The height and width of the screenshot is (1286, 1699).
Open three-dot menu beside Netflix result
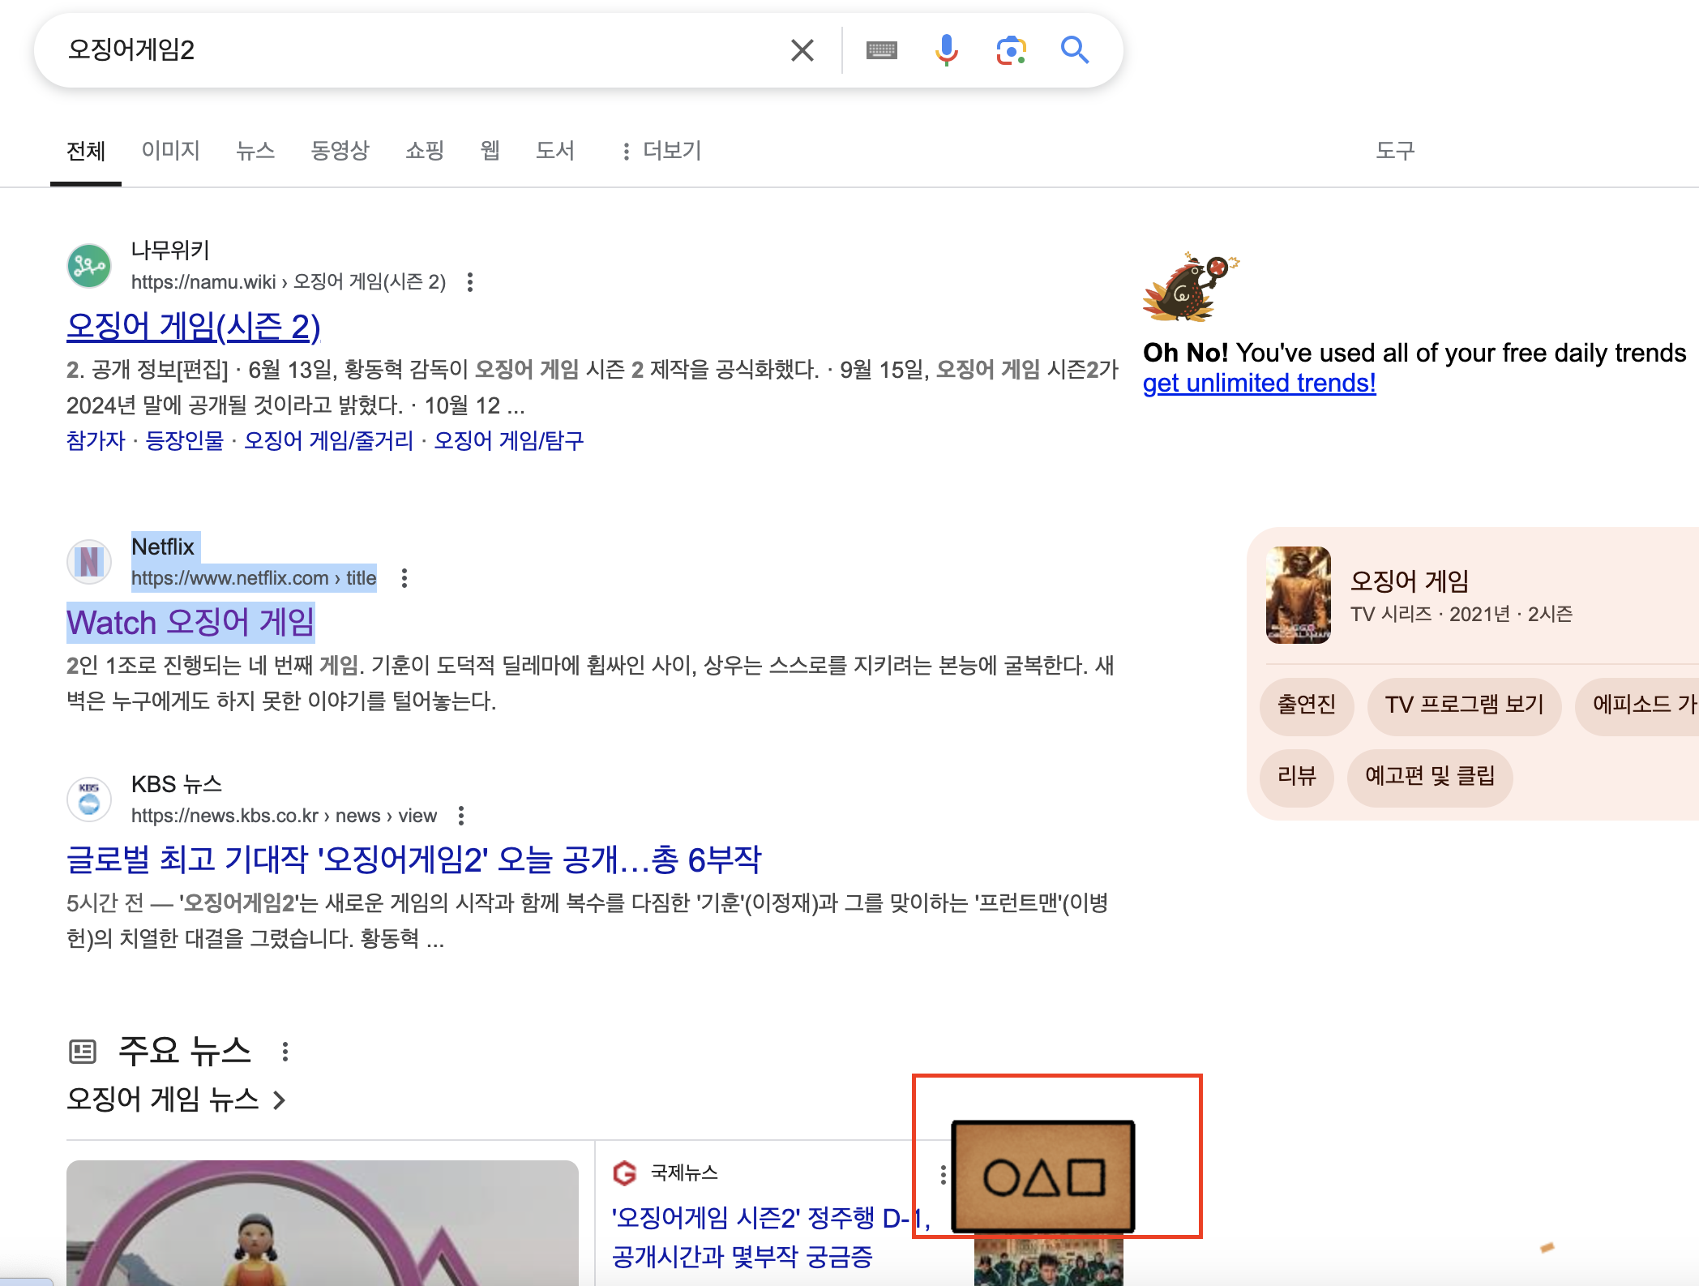point(404,578)
